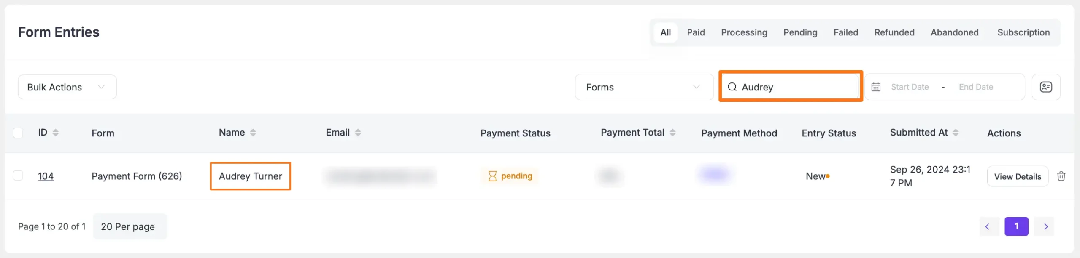
Task: Open the 20 Per page selector
Action: pos(129,226)
